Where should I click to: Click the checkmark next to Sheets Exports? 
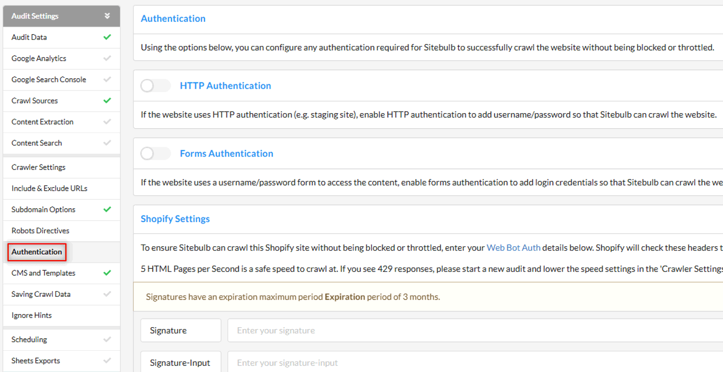[x=106, y=360]
